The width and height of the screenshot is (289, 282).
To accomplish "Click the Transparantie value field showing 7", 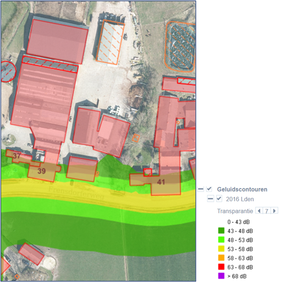I will [x=266, y=211].
